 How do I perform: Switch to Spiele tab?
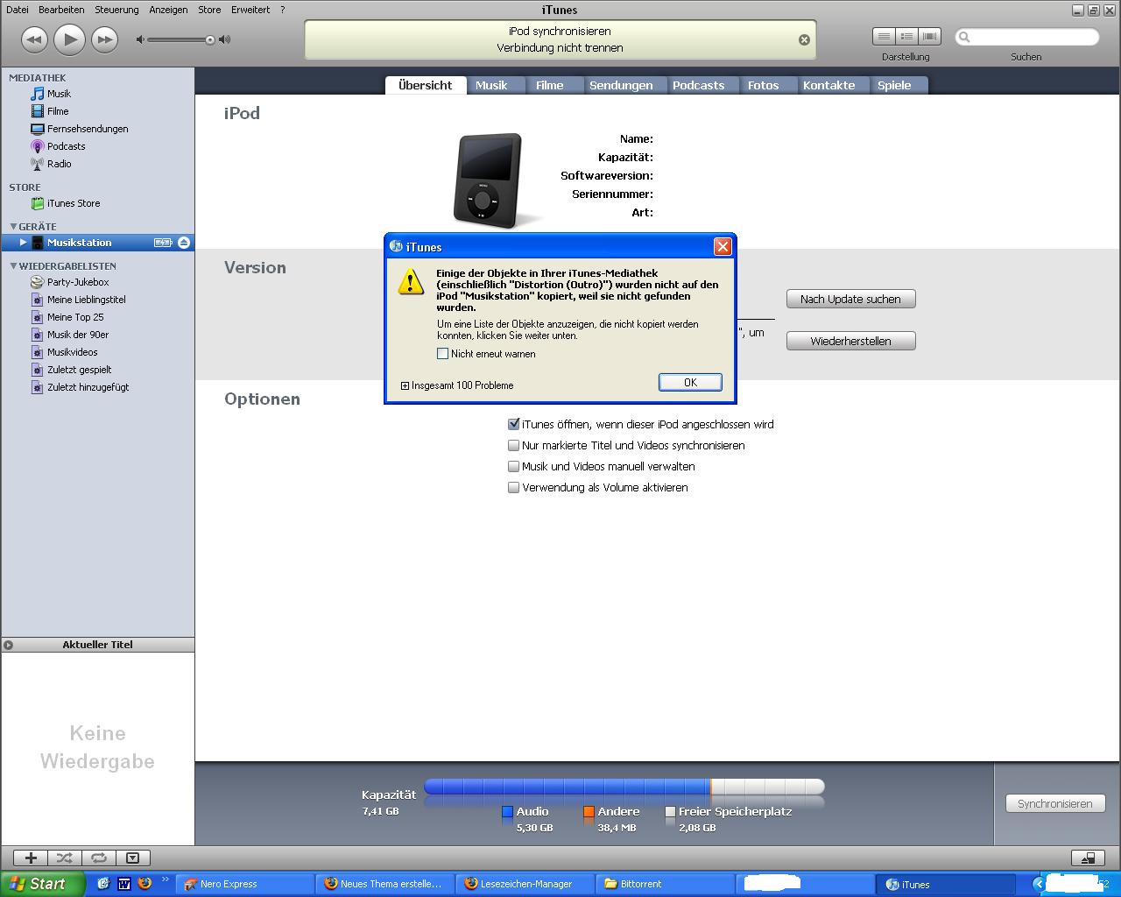point(894,85)
